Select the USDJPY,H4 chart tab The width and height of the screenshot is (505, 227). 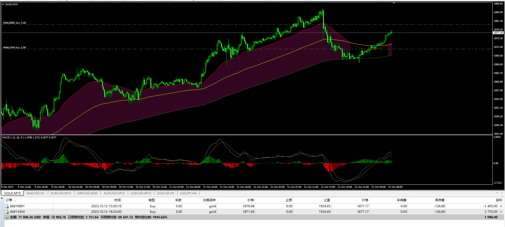(x=188, y=193)
